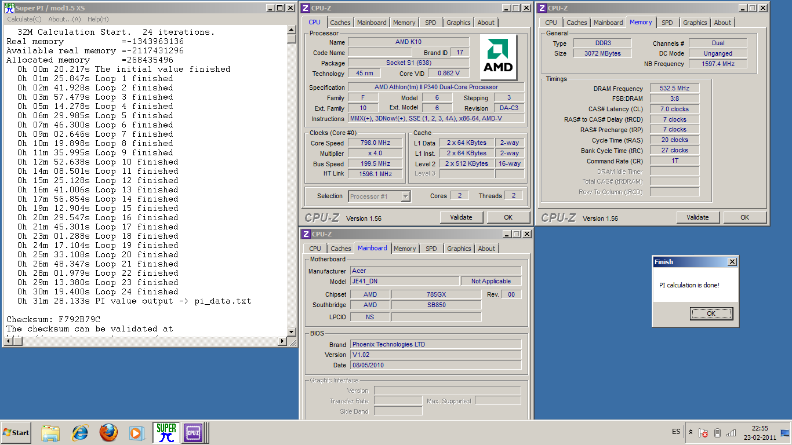
Task: Close the Finish dialog
Action: point(732,262)
